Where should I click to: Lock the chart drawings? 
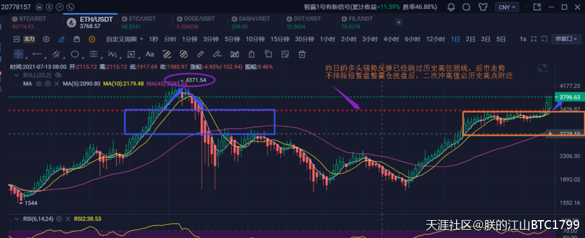(251, 54)
